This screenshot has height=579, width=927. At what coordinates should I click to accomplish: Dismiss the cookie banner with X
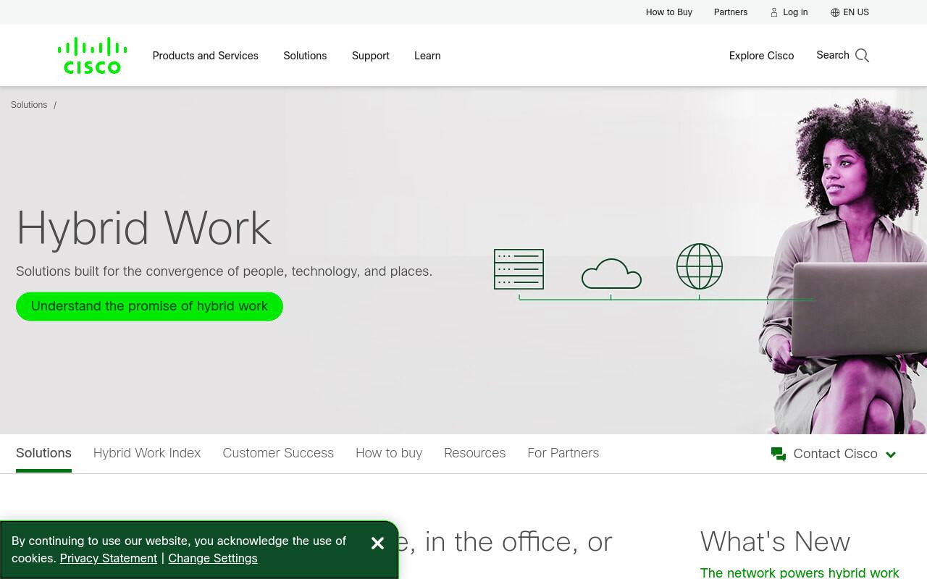pyautogui.click(x=377, y=543)
